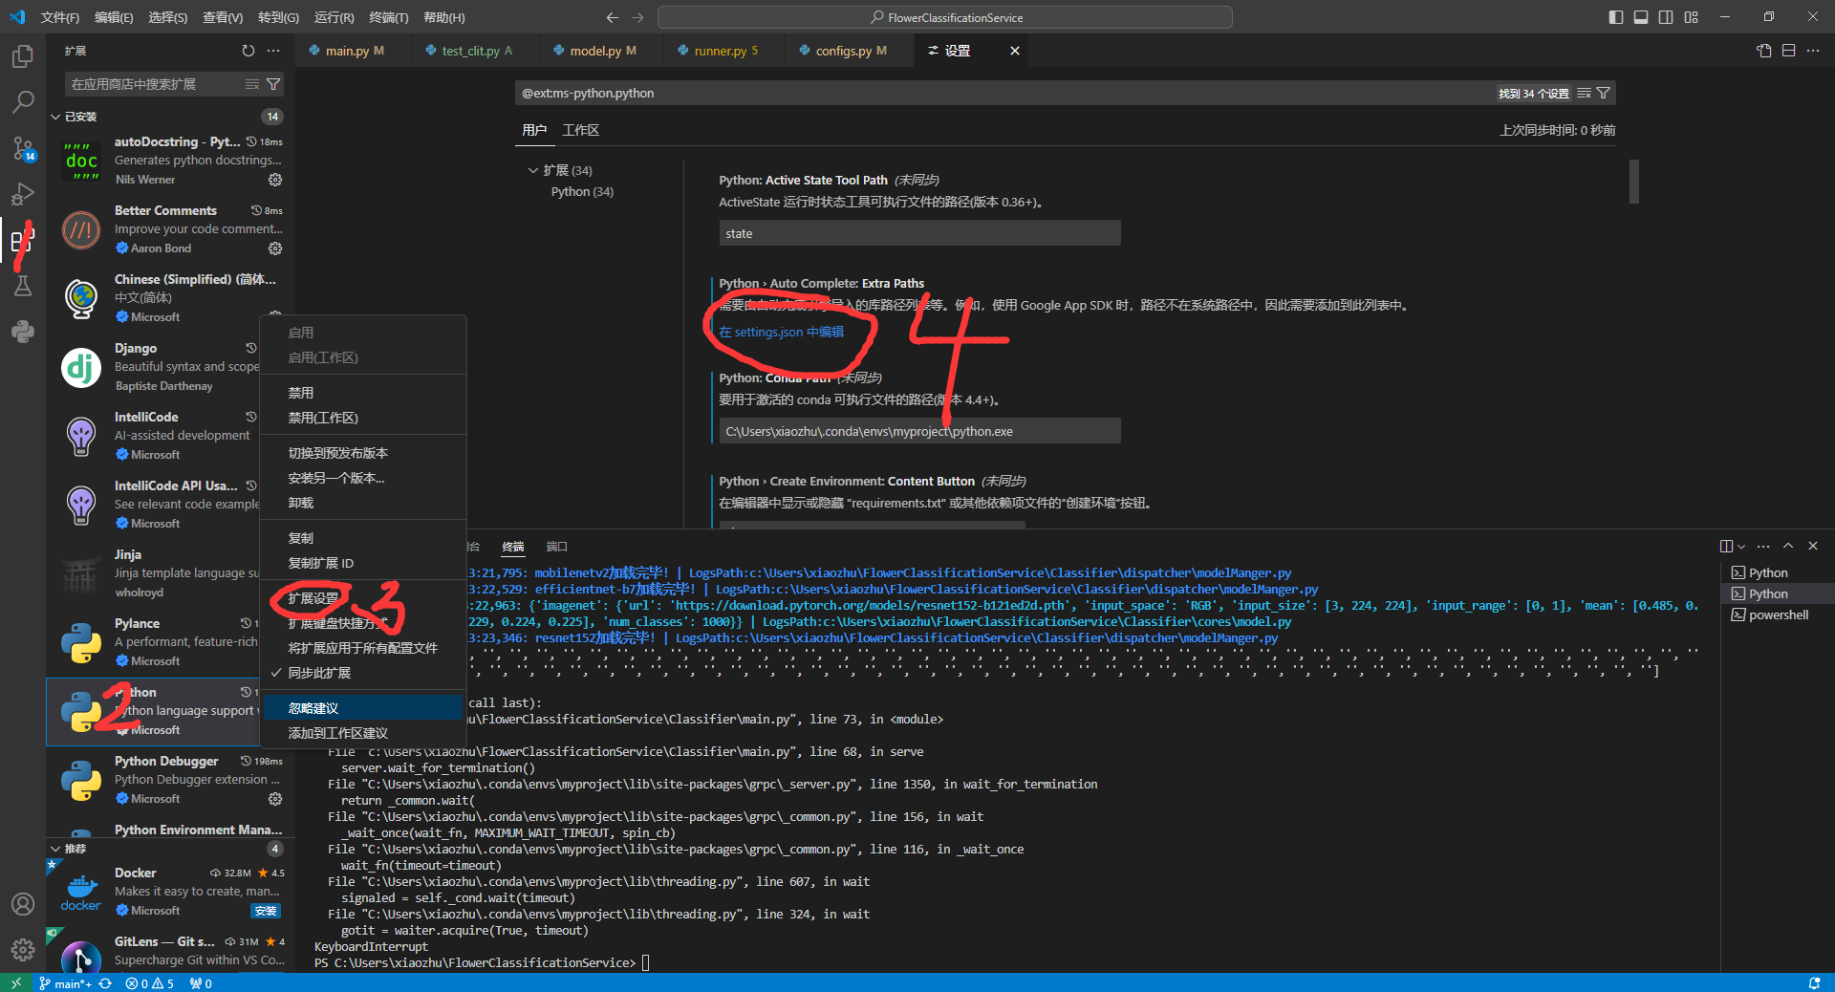The height and width of the screenshot is (992, 1835).
Task: Open notifications bell in status bar
Action: pos(1814,983)
